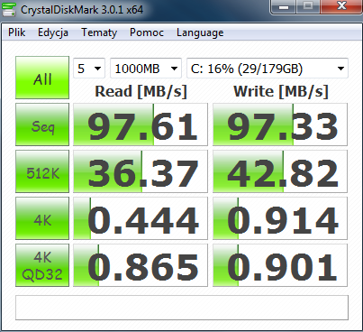Select the 4K QD32 read value 0.865
This screenshot has height=332, width=363.
tap(141, 265)
